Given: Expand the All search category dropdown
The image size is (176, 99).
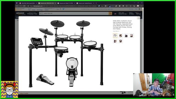Looking at the screenshot, I should 41,13.
